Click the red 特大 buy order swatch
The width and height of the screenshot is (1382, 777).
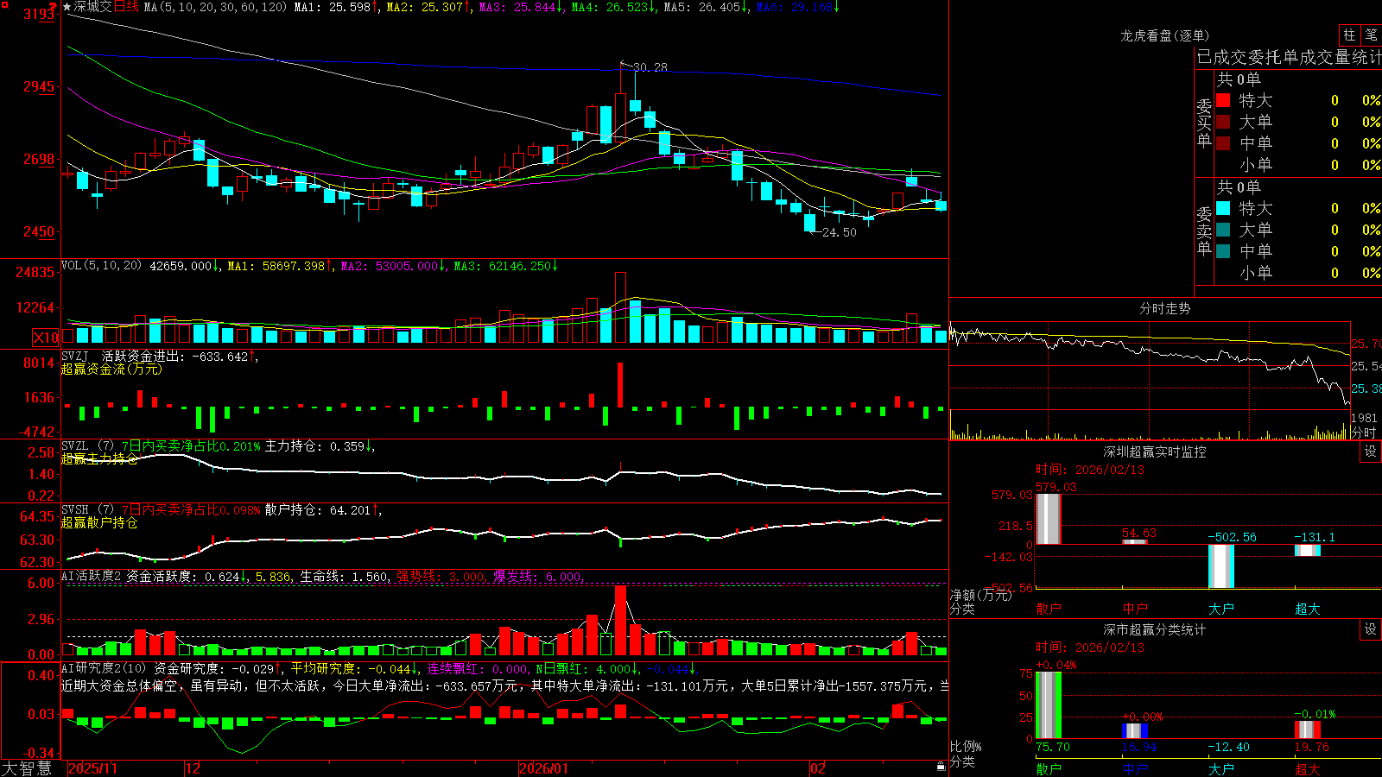point(1223,100)
